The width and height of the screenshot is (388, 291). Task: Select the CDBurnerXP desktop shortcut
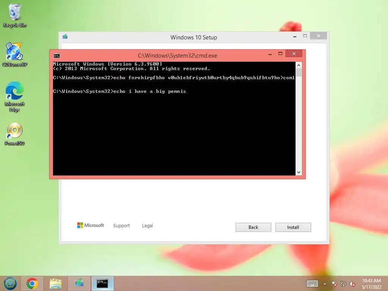coord(14,55)
